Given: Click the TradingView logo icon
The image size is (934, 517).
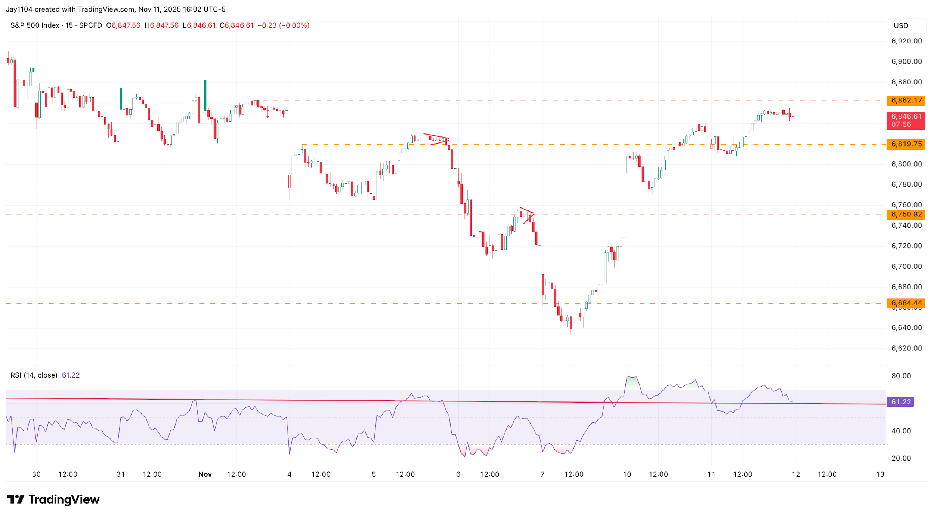Looking at the screenshot, I should (x=15, y=499).
